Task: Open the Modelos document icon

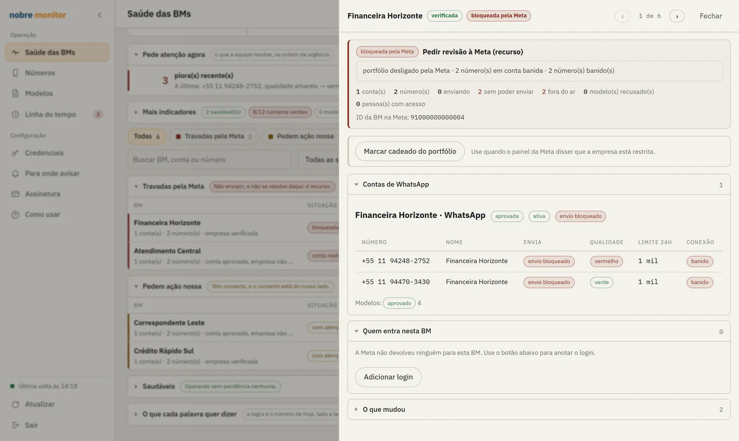Action: coord(15,93)
